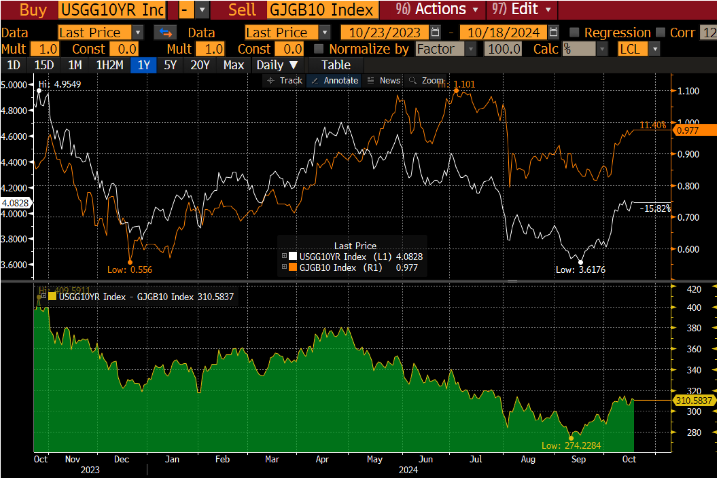Expand the USGG10YR legend entry box
This screenshot has width=717, height=478.
(284, 256)
